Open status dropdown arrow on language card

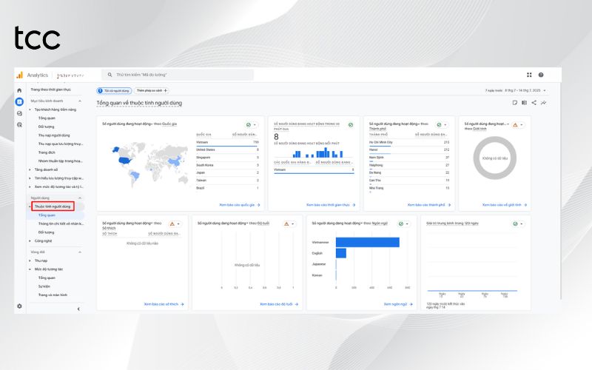(408, 224)
